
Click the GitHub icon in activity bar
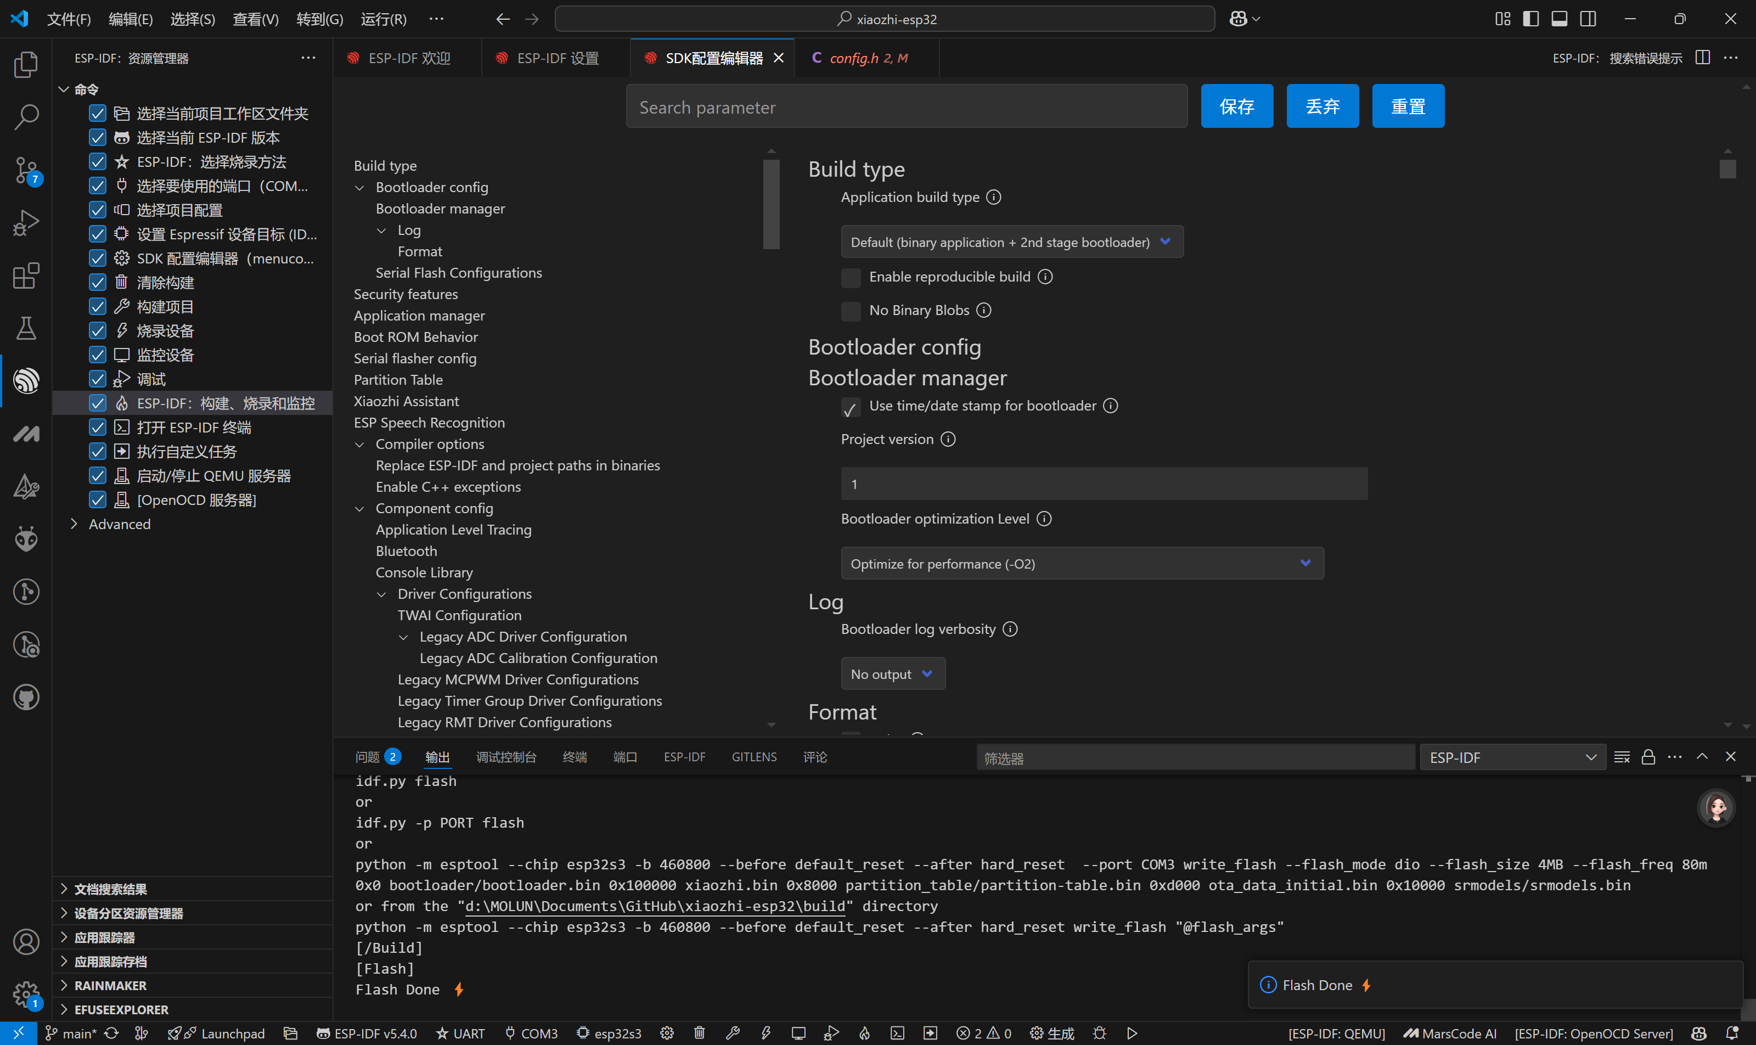point(26,697)
